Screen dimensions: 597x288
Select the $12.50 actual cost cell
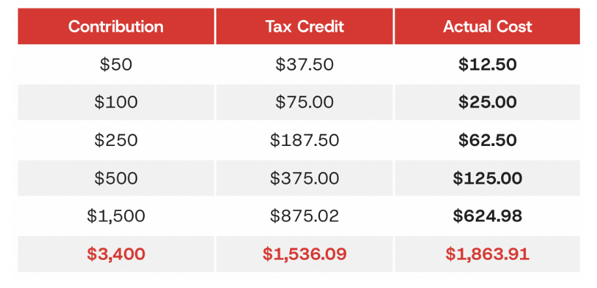[488, 65]
